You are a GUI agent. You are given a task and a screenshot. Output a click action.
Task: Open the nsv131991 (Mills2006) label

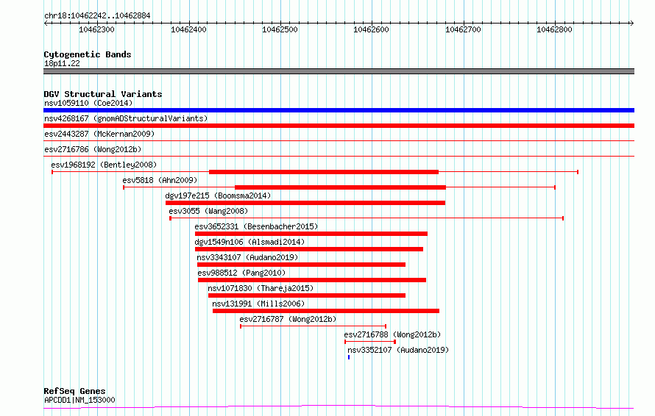pos(258,304)
